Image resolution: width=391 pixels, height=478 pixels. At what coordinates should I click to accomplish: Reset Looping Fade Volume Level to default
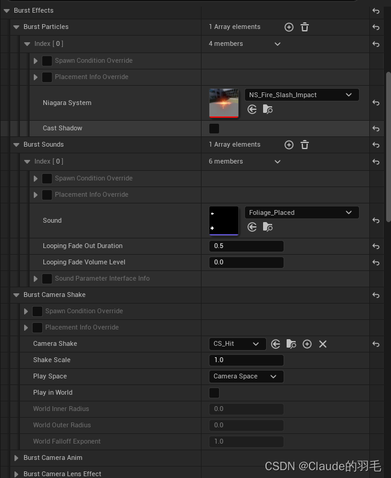click(376, 263)
